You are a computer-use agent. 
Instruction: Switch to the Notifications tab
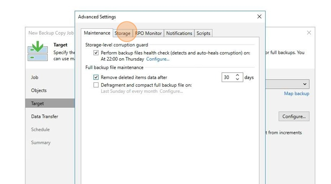[179, 33]
